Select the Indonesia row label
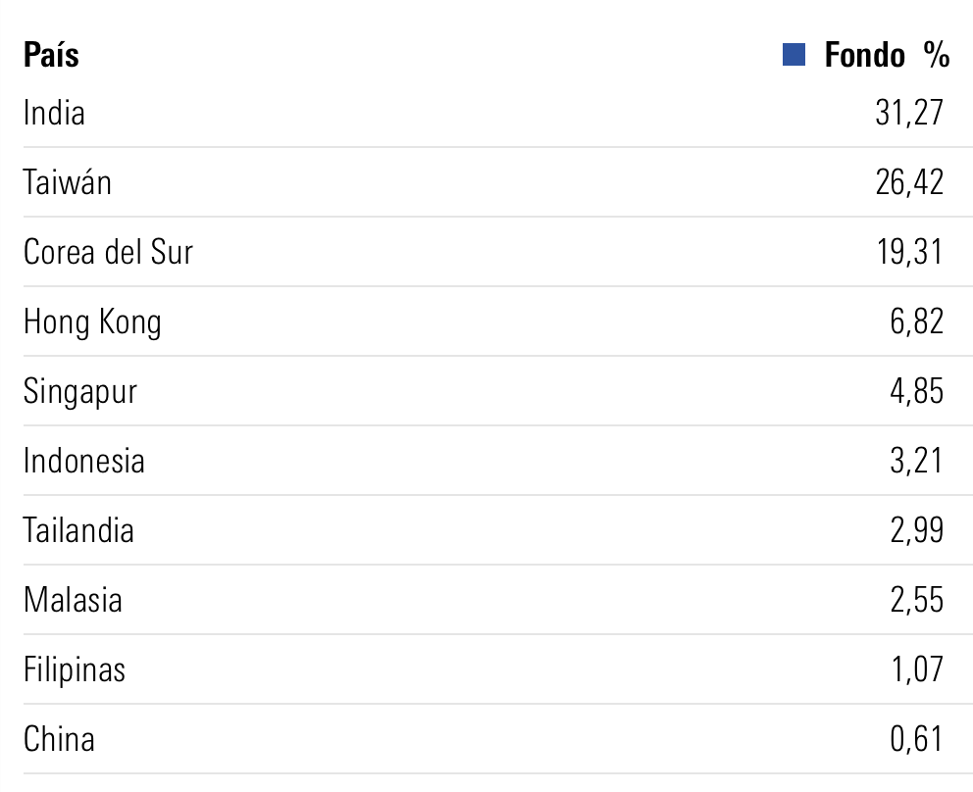The image size is (973, 792). (x=84, y=461)
